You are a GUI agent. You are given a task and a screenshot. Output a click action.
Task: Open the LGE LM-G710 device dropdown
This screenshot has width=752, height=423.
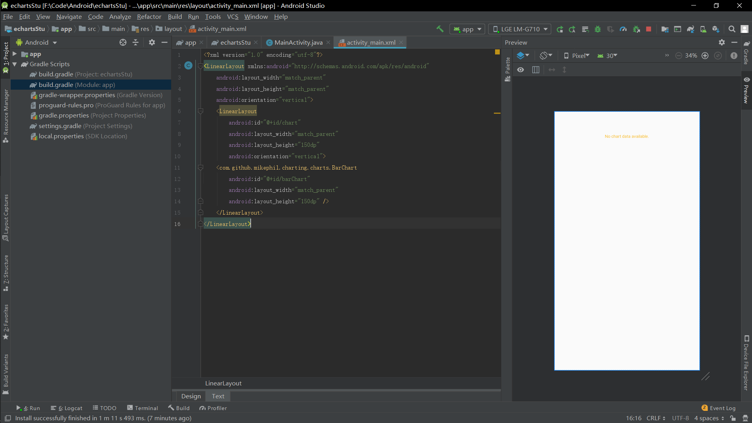tap(520, 29)
